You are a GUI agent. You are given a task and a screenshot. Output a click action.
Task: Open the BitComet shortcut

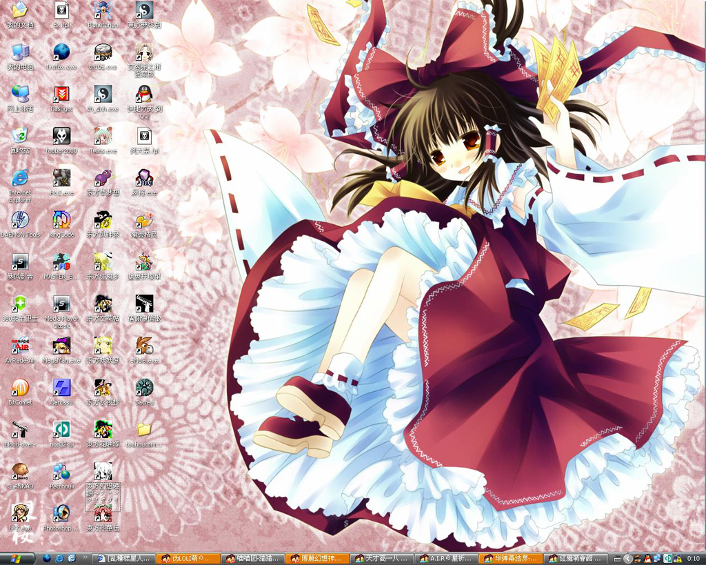(x=20, y=392)
